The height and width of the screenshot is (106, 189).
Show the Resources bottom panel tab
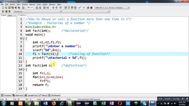[x=18, y=95]
